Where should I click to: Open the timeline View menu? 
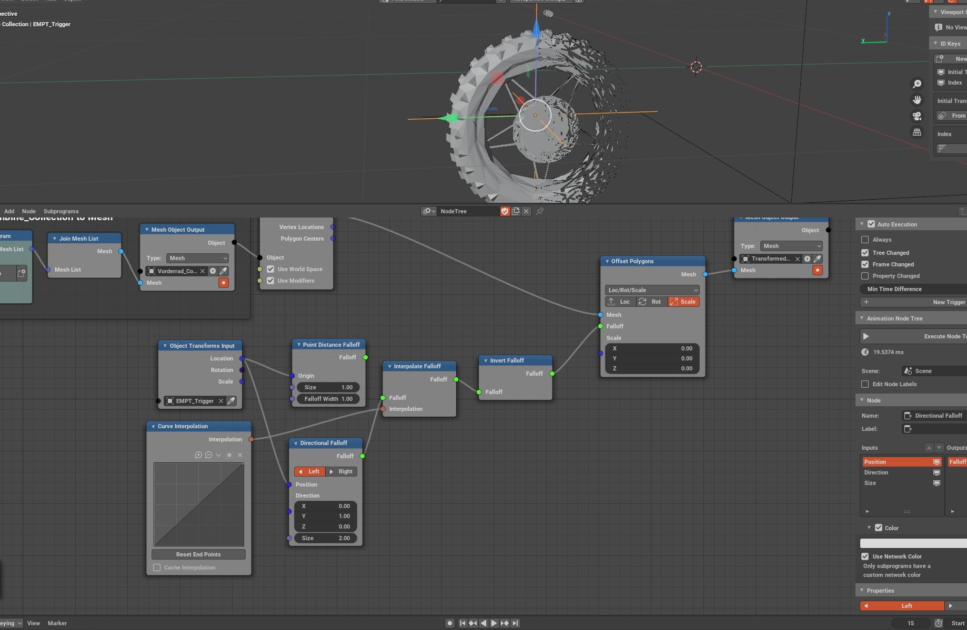(x=34, y=623)
